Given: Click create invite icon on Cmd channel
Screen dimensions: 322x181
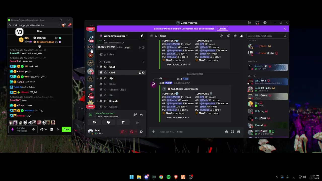Looking at the screenshot, I should (x=140, y=73).
